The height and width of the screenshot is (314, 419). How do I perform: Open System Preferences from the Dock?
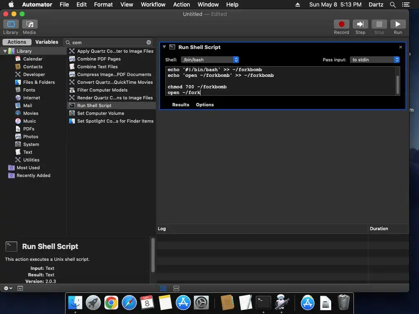coord(201,303)
